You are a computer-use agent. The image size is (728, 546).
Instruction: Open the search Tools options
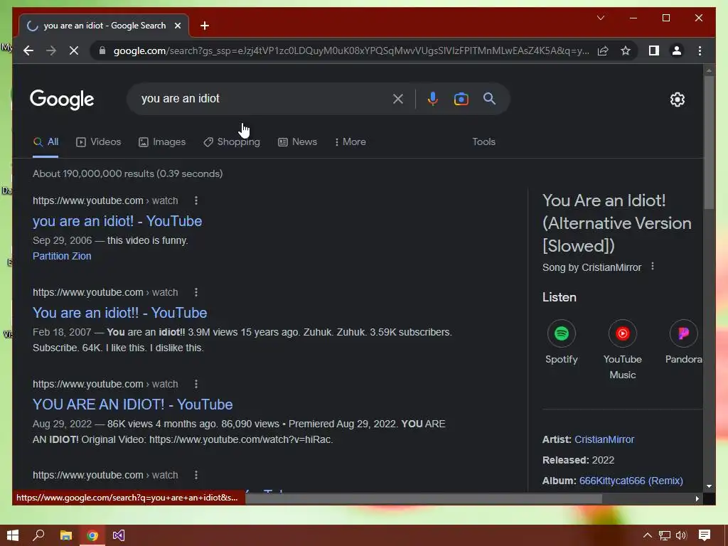(x=483, y=142)
